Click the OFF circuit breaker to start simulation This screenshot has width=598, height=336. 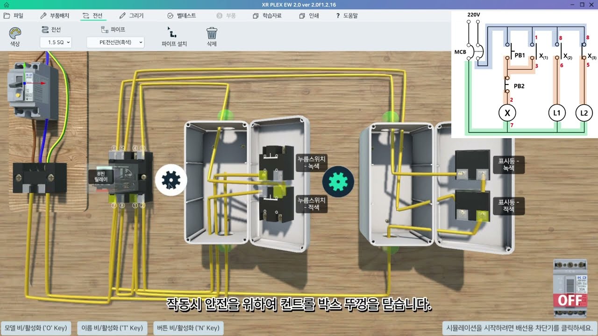pos(570,288)
